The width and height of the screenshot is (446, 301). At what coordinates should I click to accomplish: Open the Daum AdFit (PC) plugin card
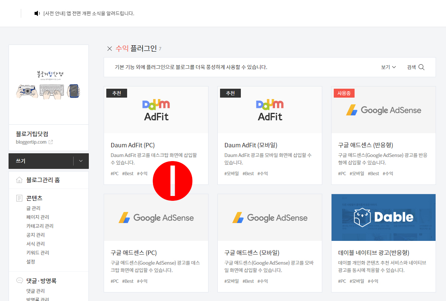156,135
